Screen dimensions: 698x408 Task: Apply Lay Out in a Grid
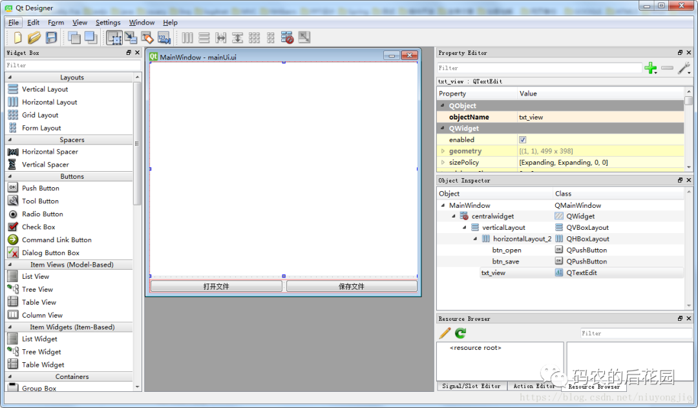point(254,38)
